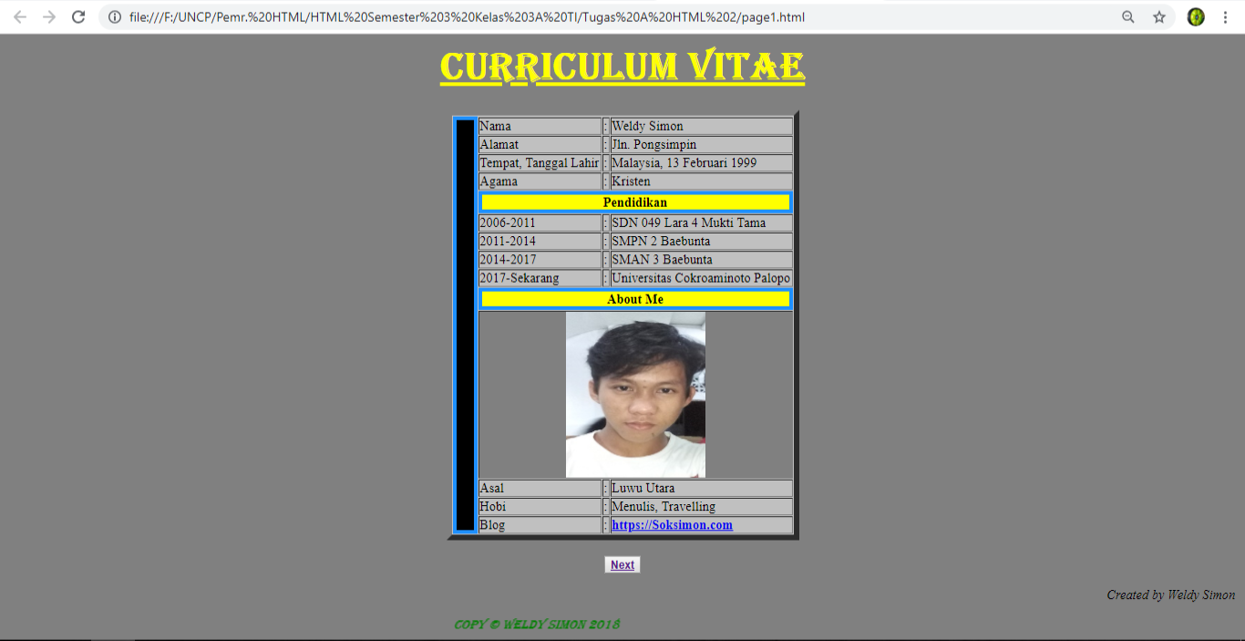Click the Agama label cell

point(540,181)
